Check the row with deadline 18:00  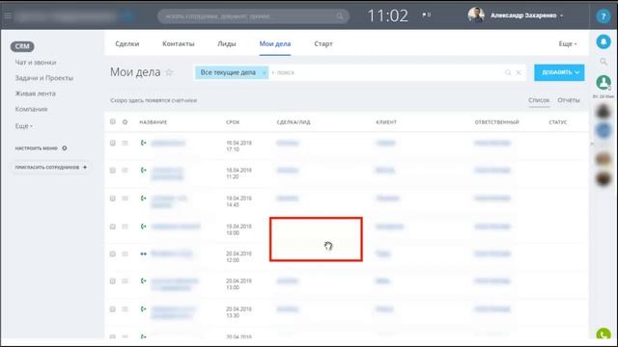pyautogui.click(x=113, y=227)
